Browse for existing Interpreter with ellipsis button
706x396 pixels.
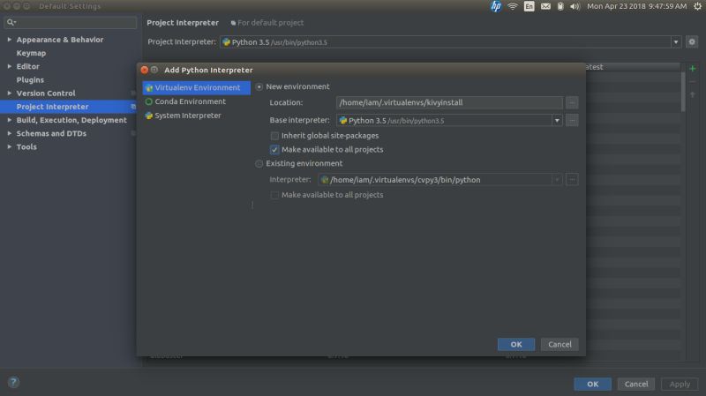[x=572, y=180]
